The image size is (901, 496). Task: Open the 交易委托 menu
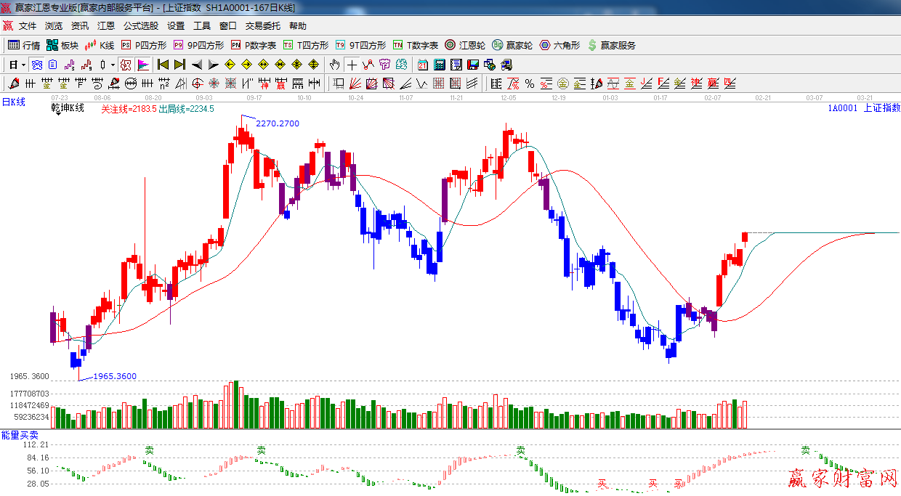(262, 25)
